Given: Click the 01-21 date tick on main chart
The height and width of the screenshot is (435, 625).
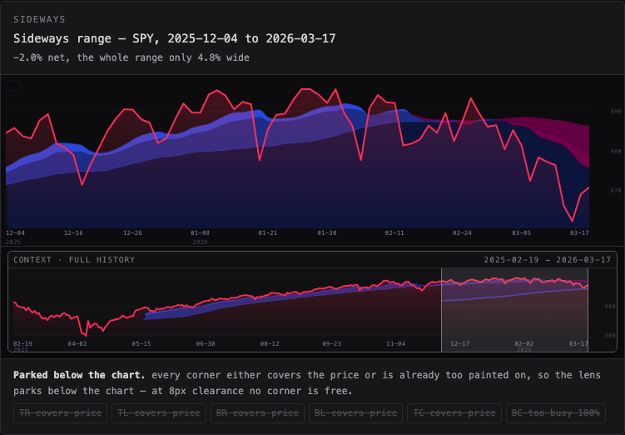Looking at the screenshot, I should tap(267, 232).
